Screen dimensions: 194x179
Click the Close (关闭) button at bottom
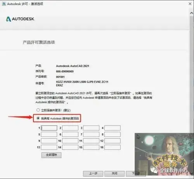point(114,174)
